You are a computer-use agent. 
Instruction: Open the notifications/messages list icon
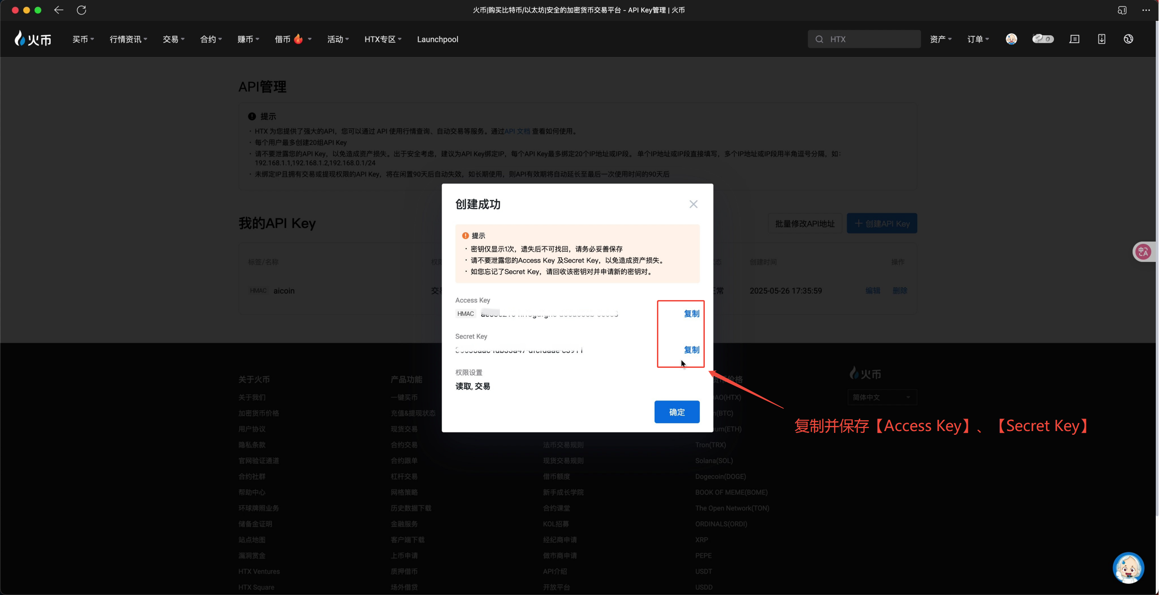[1074, 39]
